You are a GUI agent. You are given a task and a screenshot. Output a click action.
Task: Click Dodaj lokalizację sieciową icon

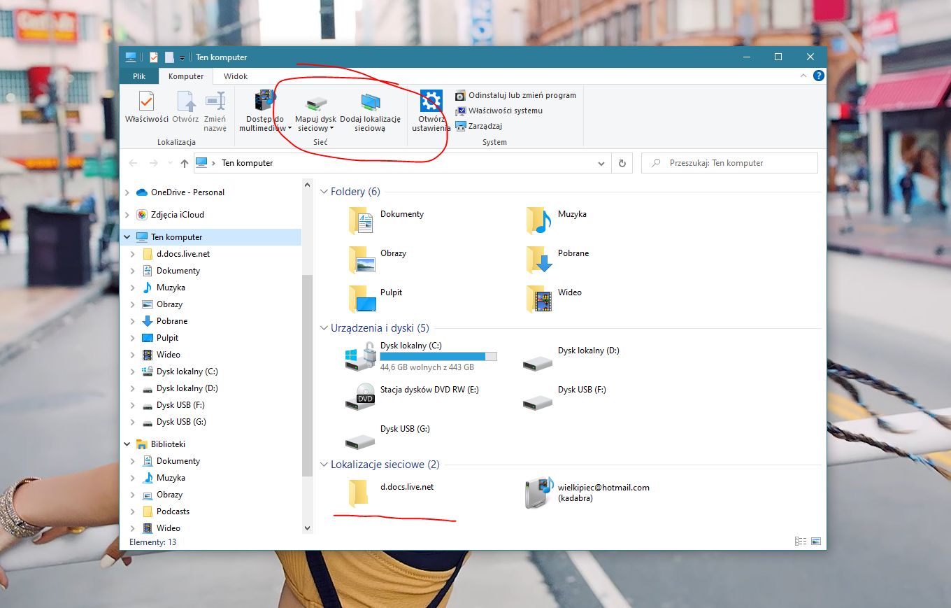coord(370,103)
